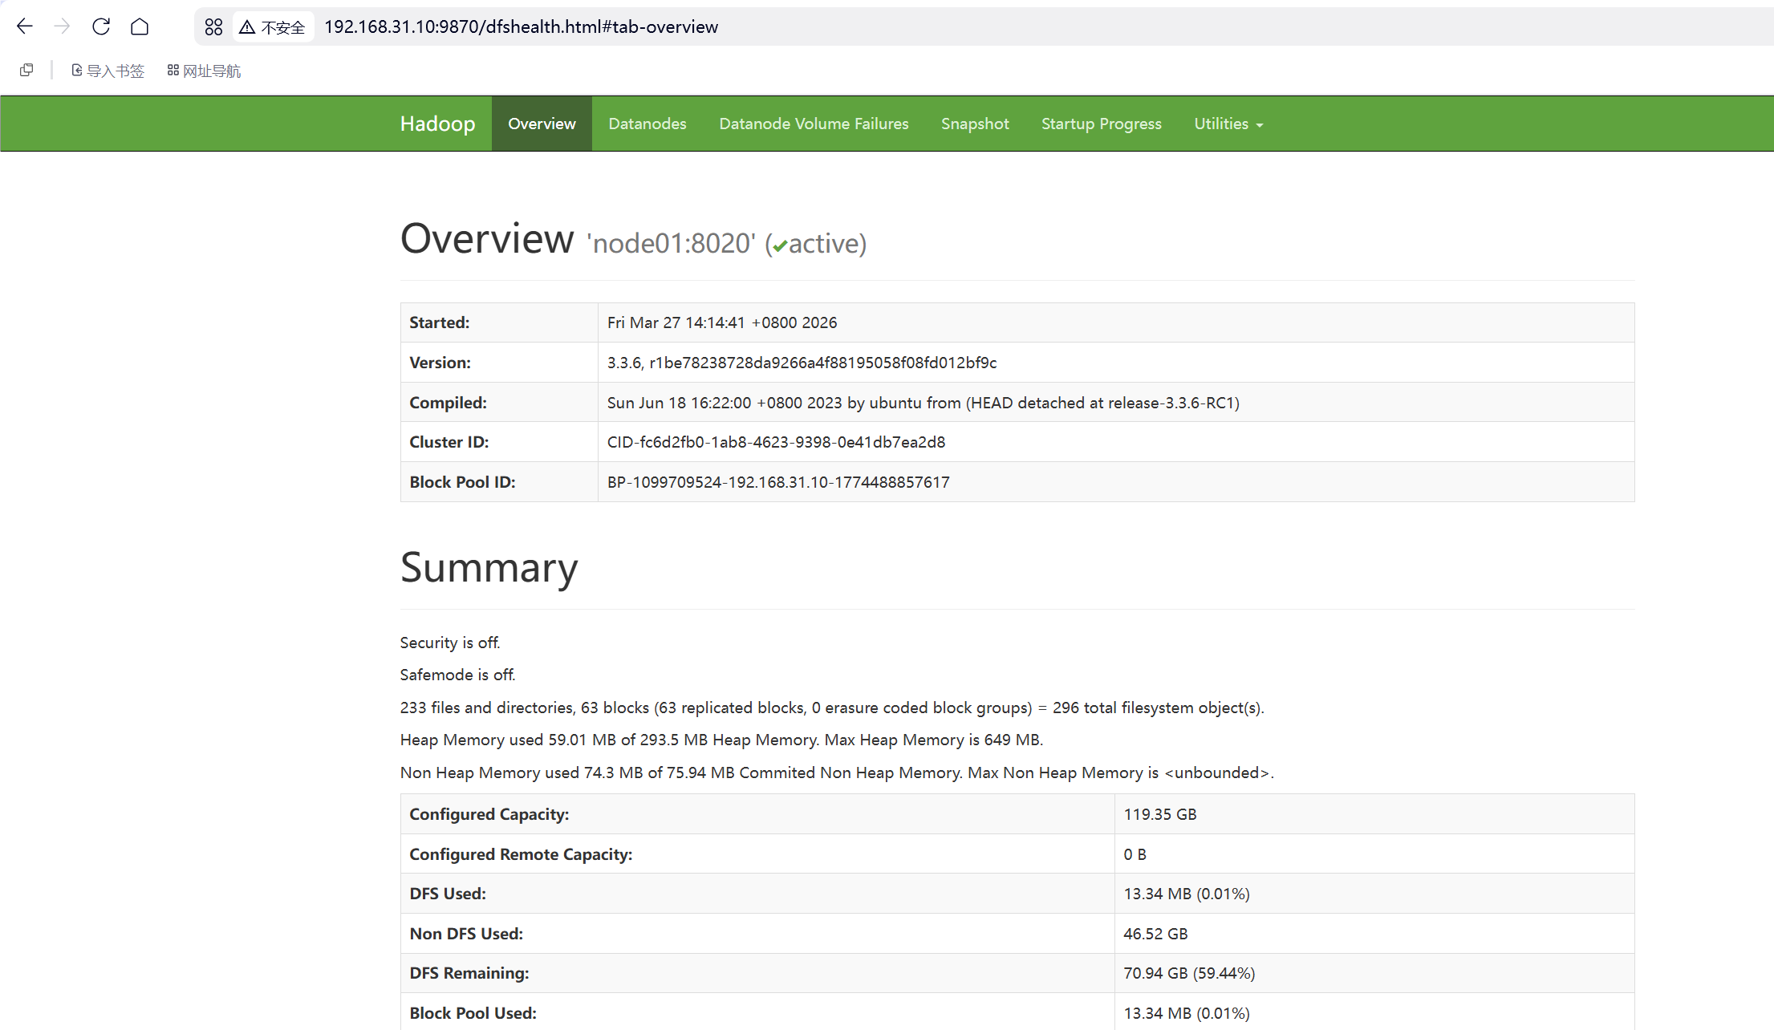1774x1030 pixels.
Task: Open the apps grid icon in address bar
Action: pyautogui.click(x=213, y=27)
